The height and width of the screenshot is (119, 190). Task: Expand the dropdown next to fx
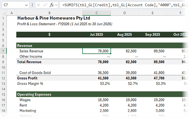click(x=56, y=5)
